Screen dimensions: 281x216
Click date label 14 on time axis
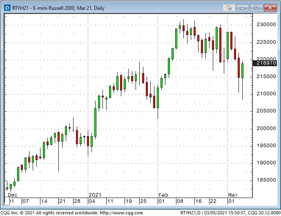tap(44, 201)
